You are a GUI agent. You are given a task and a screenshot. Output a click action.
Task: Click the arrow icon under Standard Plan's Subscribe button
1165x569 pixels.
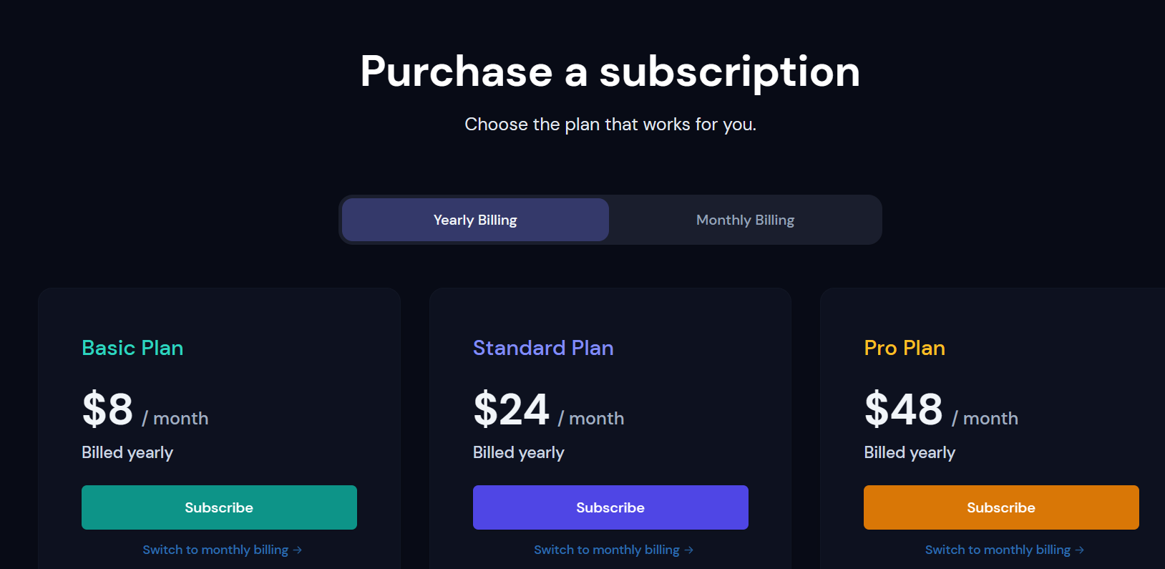pos(688,550)
